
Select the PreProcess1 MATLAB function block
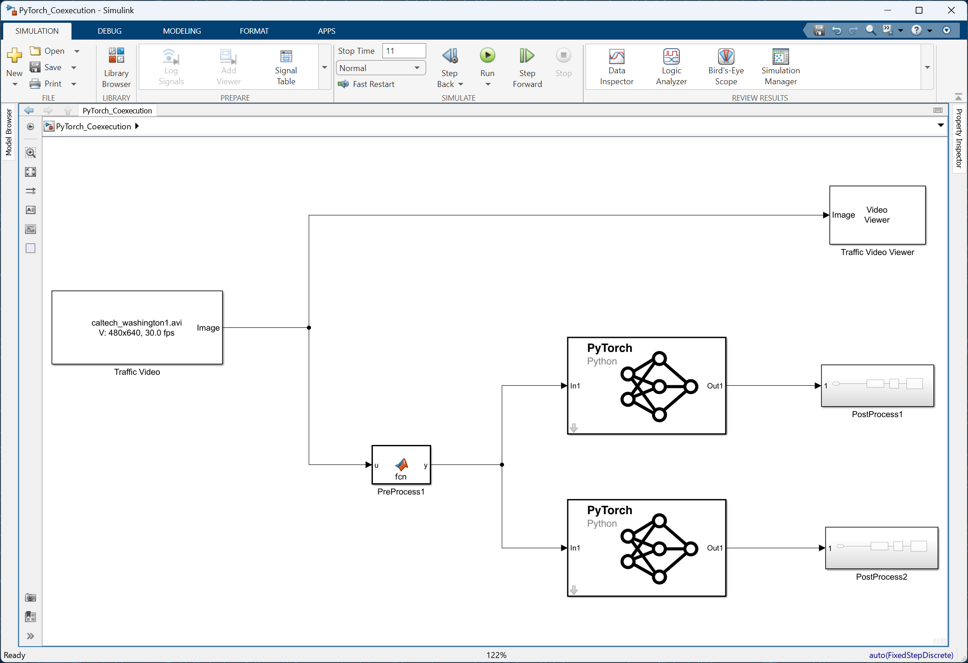tap(401, 464)
